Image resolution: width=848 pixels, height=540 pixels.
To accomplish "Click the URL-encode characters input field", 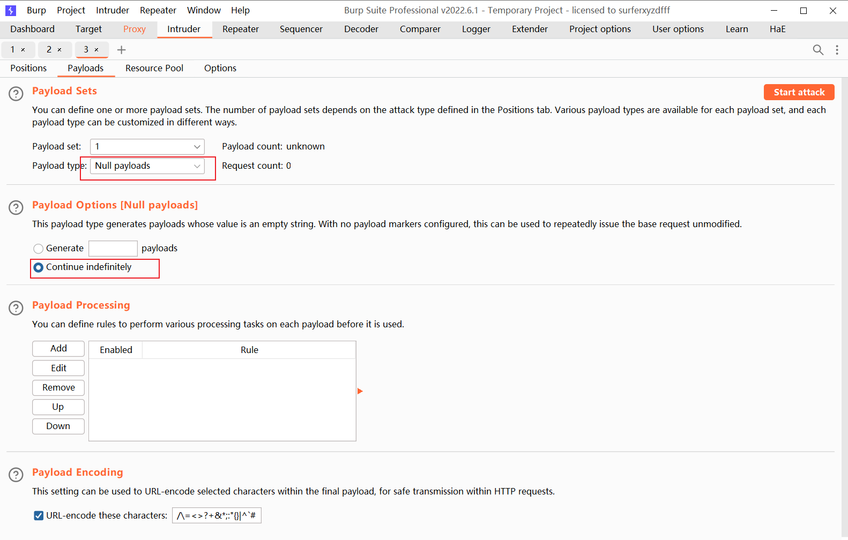I will pos(217,515).
